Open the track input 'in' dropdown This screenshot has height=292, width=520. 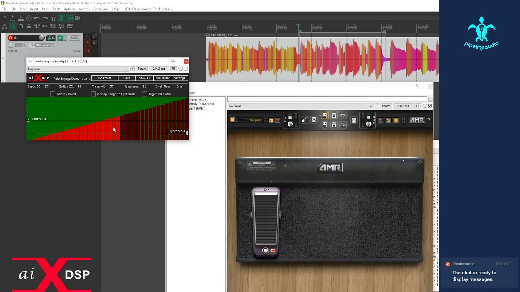tap(20, 45)
